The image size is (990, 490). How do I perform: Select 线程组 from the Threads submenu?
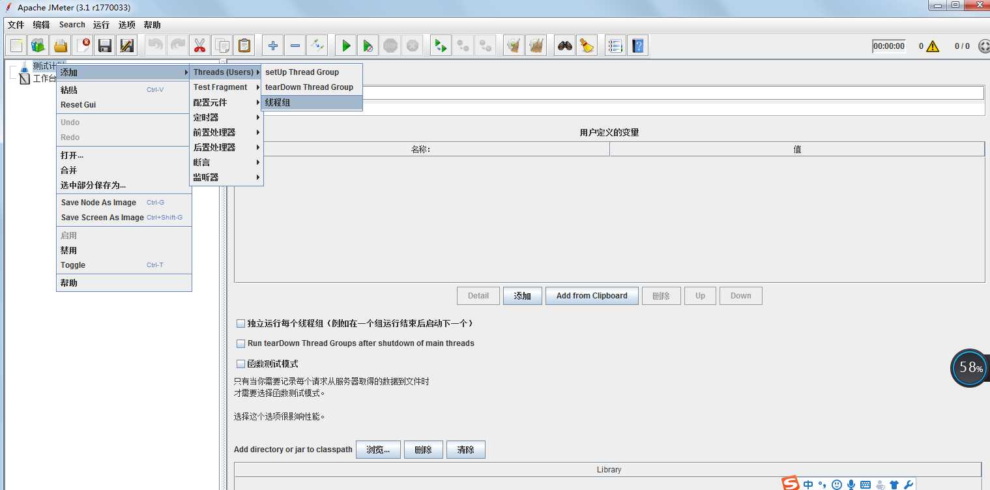(x=312, y=103)
